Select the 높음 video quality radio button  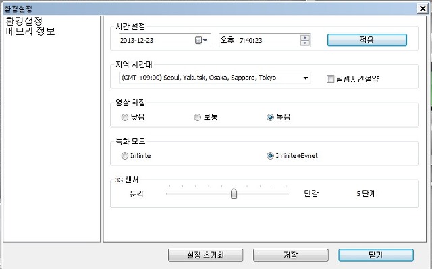270,117
